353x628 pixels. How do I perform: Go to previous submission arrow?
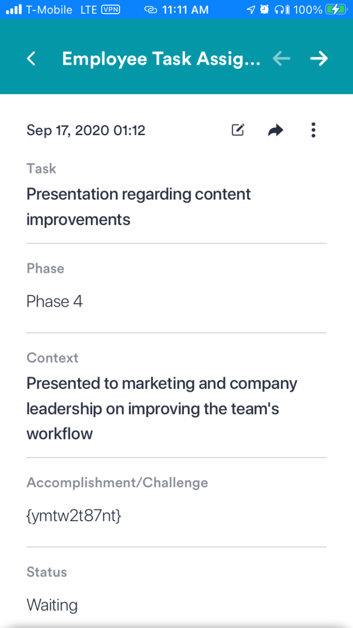coord(281,59)
